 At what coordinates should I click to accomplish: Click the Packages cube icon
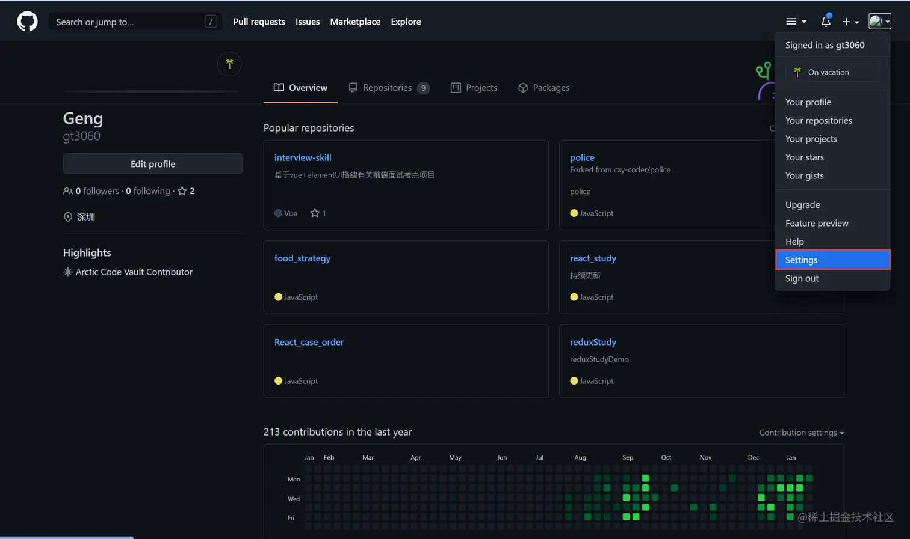point(523,88)
